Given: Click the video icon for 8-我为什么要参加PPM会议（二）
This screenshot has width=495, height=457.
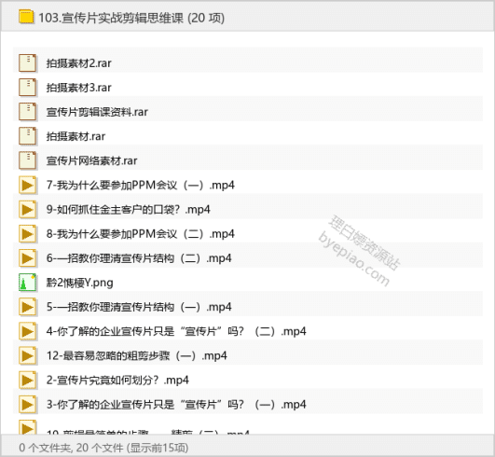Looking at the screenshot, I should 27,234.
